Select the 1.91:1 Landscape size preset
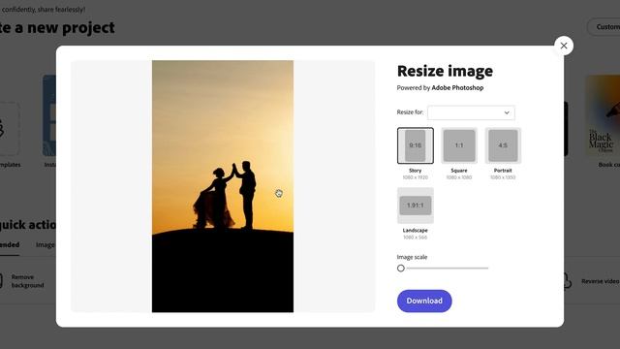Viewport: 620px width, 349px height. pos(416,206)
